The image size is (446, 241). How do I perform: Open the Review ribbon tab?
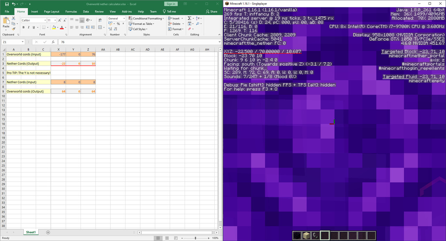pyautogui.click(x=99, y=11)
